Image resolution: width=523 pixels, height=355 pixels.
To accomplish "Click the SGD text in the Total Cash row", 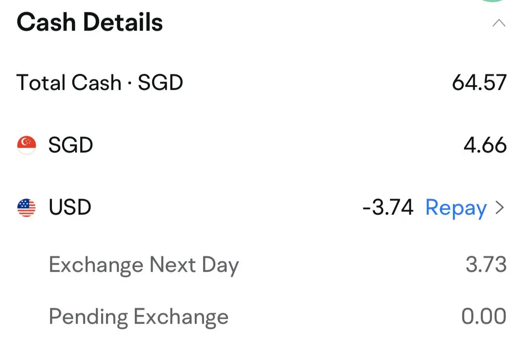I will (160, 83).
